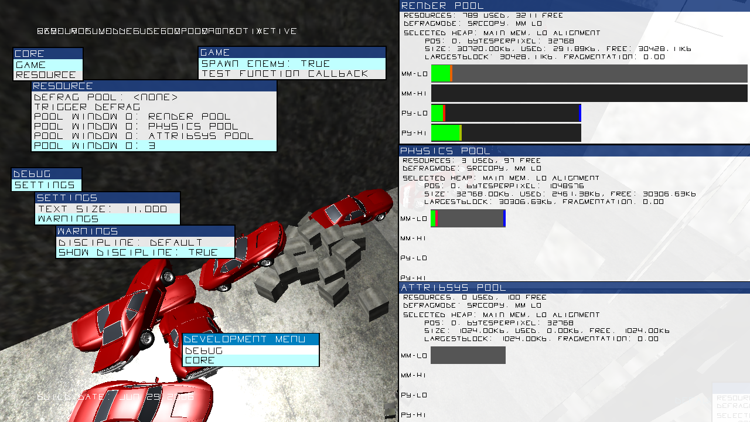Image resolution: width=750 pixels, height=422 pixels.
Task: Choose Pool Window 0: Attribsys Pool
Action: [154, 136]
